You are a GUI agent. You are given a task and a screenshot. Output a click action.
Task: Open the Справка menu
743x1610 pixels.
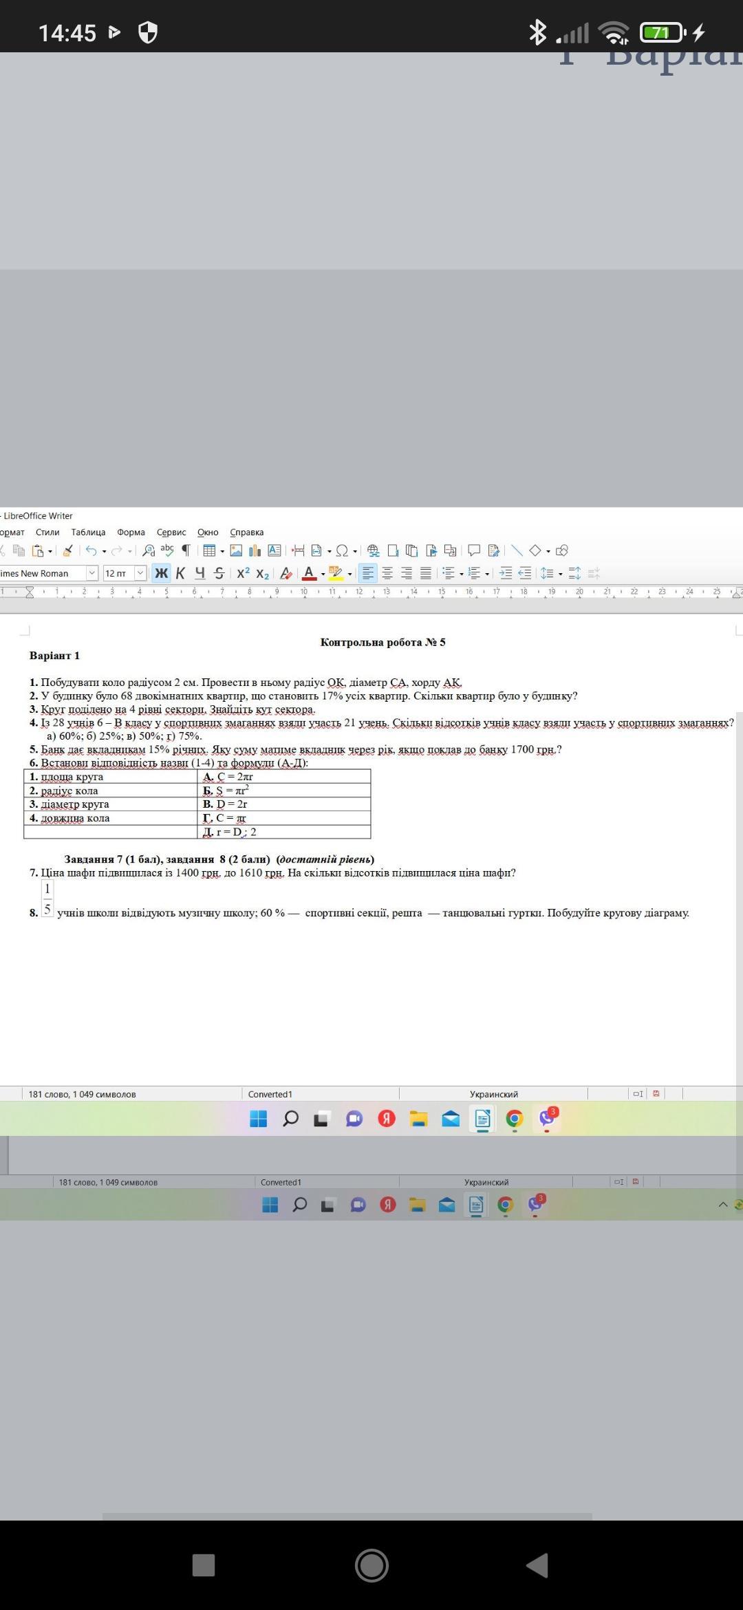[x=247, y=532]
